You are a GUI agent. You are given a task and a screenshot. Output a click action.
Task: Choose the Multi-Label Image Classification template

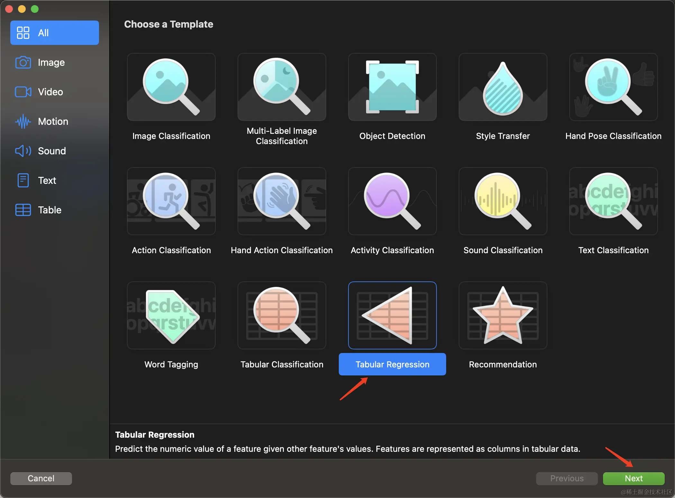pyautogui.click(x=282, y=87)
